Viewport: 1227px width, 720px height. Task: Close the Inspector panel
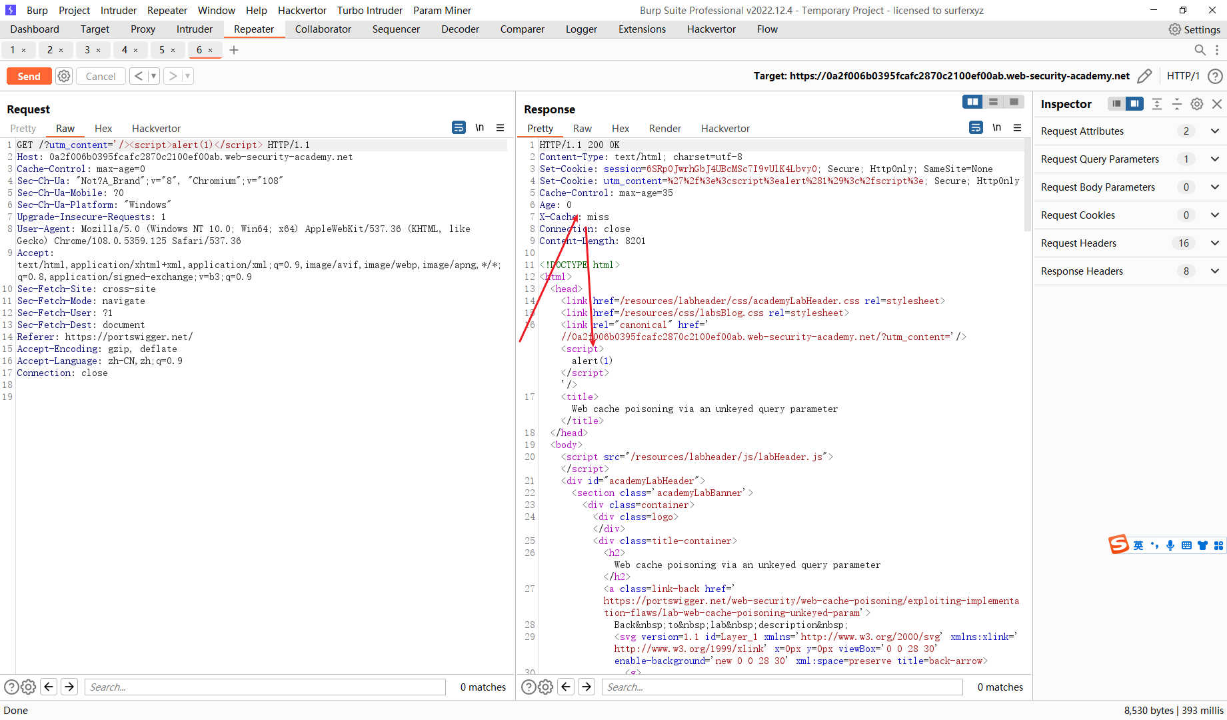(x=1217, y=104)
